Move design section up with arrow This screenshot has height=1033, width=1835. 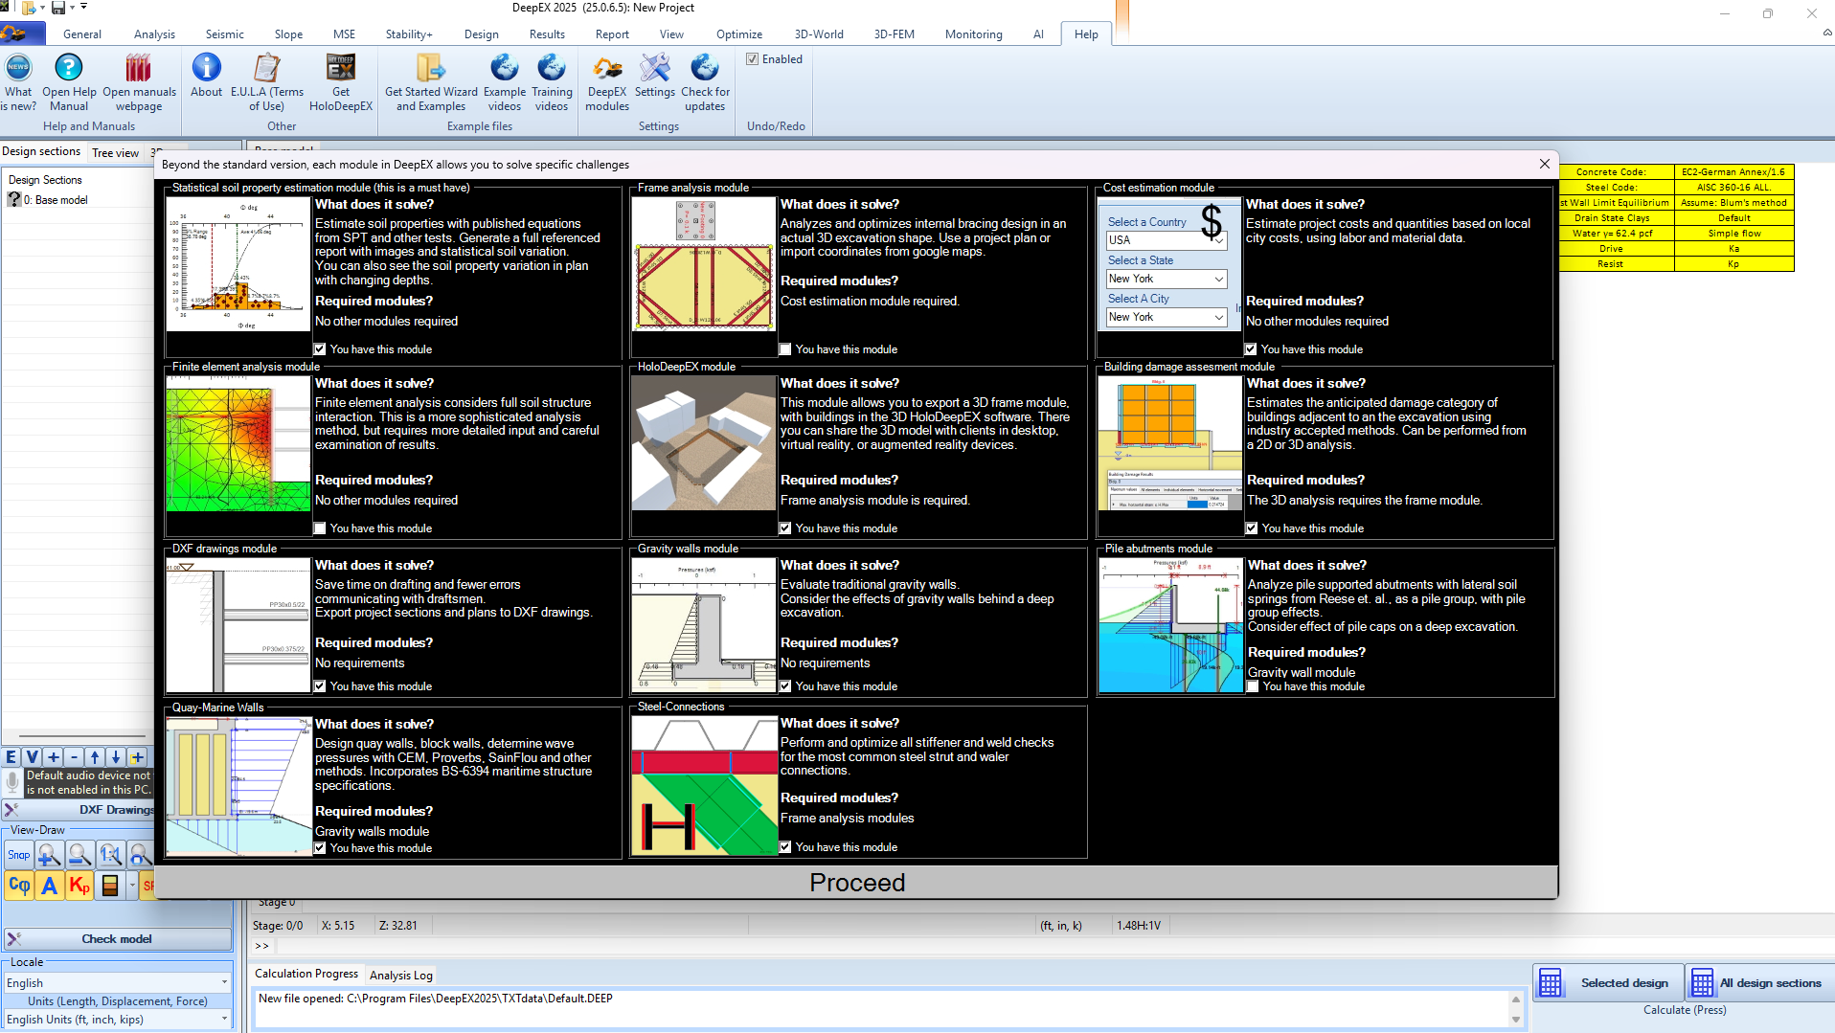click(95, 756)
